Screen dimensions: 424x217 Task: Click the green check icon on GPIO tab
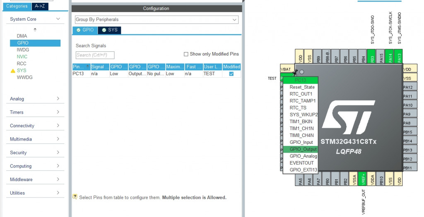click(78, 30)
